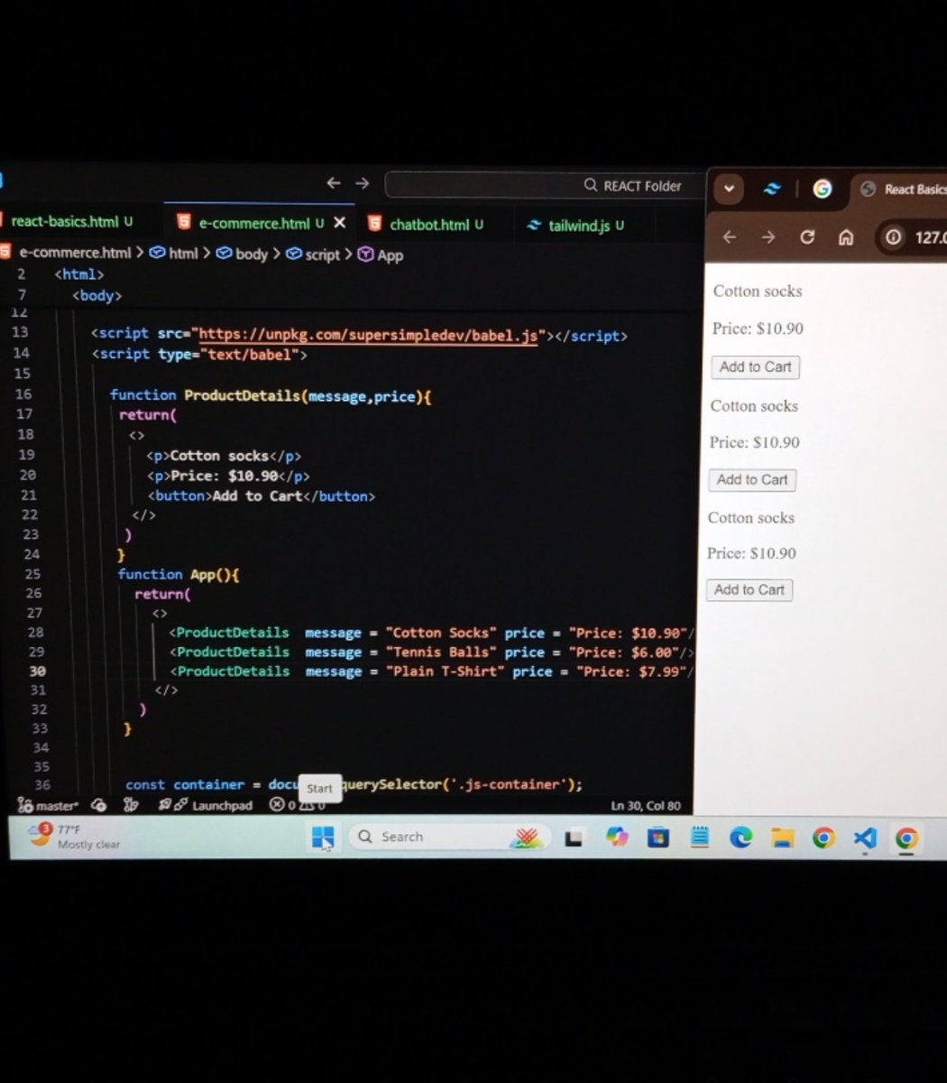Open File Explorer from the taskbar
The width and height of the screenshot is (947, 1083).
(782, 839)
